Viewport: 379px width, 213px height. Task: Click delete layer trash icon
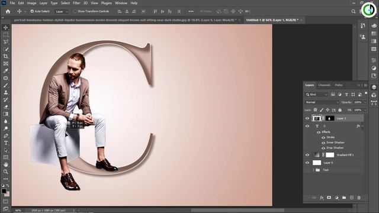[x=359, y=198]
